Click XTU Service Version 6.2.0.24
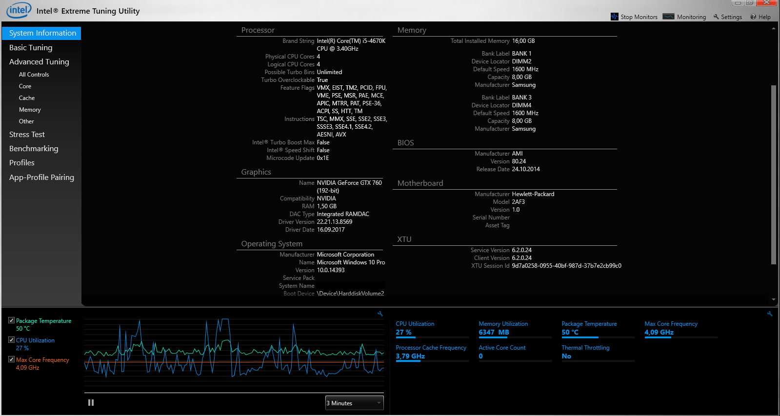 pos(521,250)
